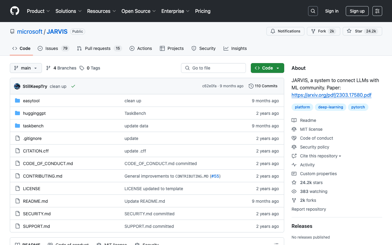The image size is (392, 245).
Task: Click the green commit status checkmark
Action: [x=73, y=86]
